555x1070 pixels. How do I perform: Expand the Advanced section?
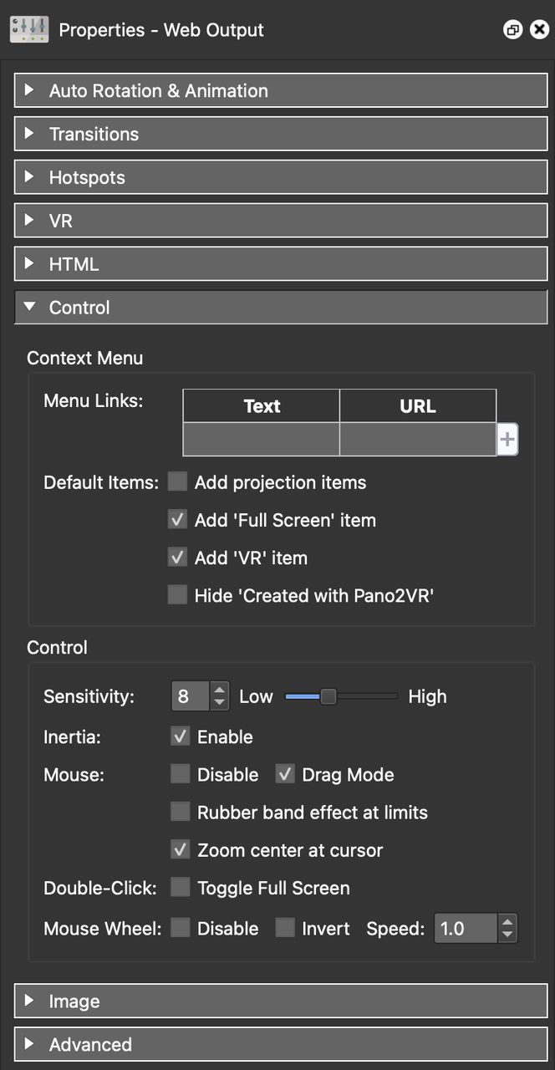point(281,1045)
